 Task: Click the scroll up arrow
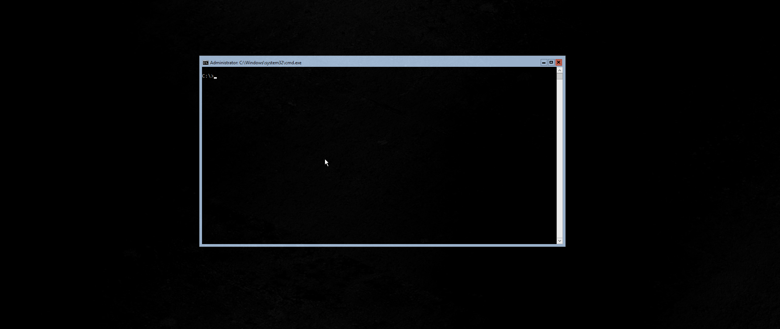560,70
